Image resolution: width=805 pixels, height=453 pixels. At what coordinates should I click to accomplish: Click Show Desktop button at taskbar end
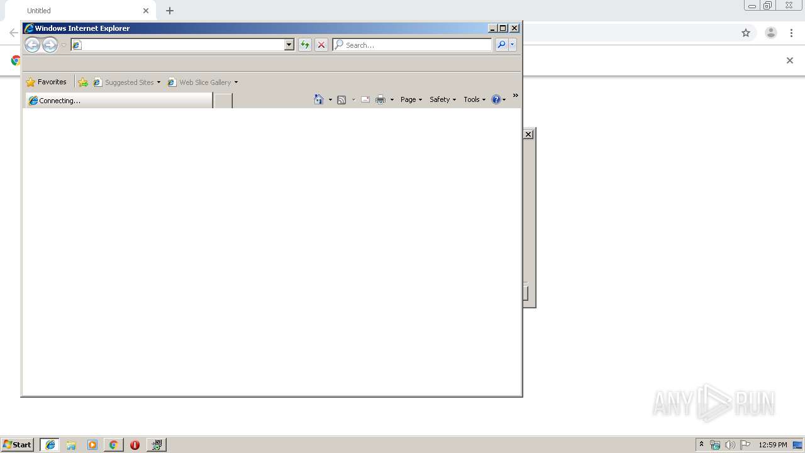pyautogui.click(x=798, y=445)
